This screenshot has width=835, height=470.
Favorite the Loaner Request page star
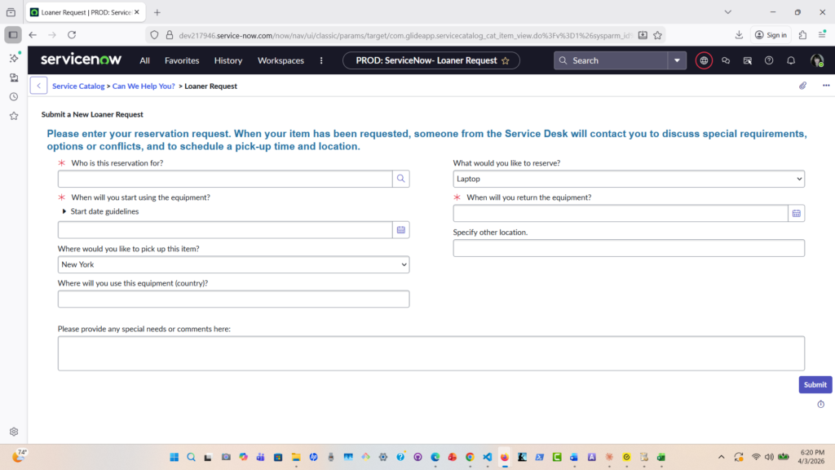[x=506, y=60]
